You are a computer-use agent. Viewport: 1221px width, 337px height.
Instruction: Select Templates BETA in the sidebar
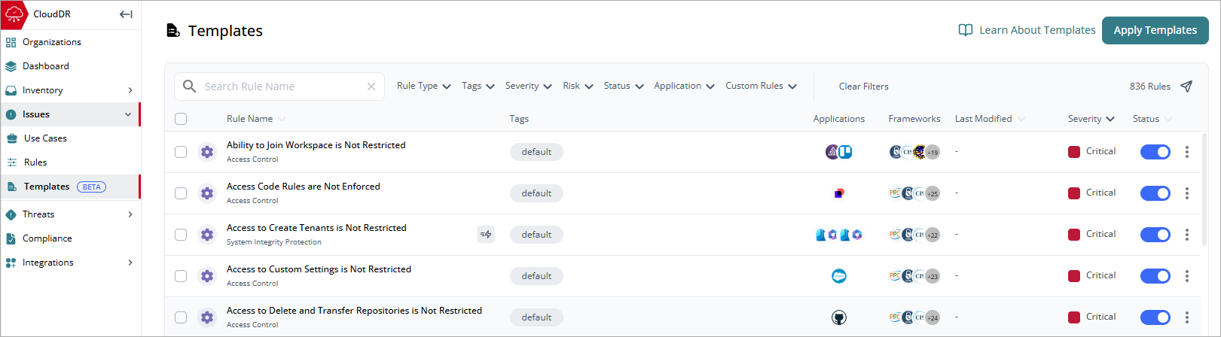tap(70, 187)
